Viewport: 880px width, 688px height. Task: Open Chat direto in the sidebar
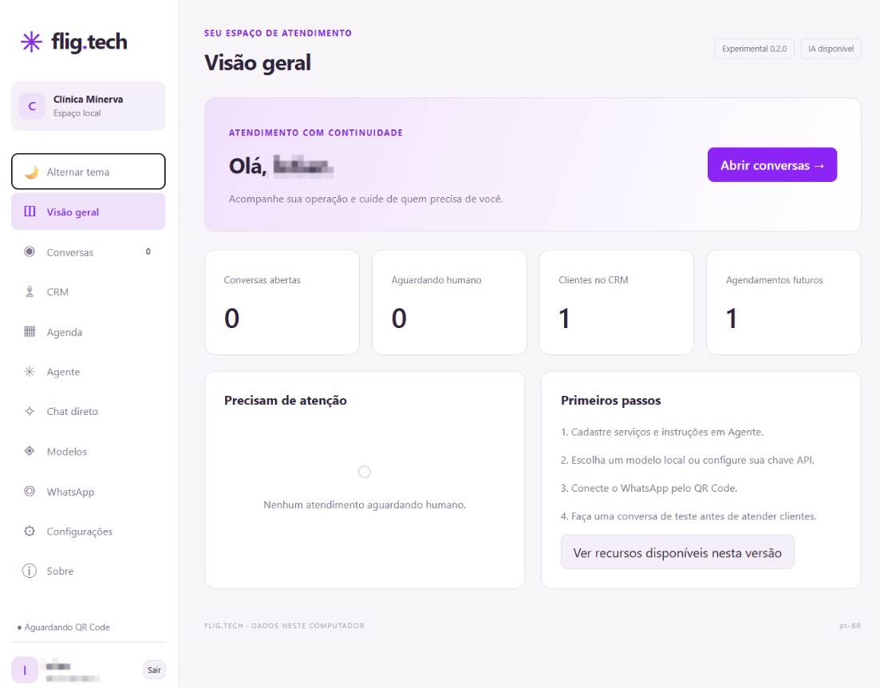tap(88, 412)
